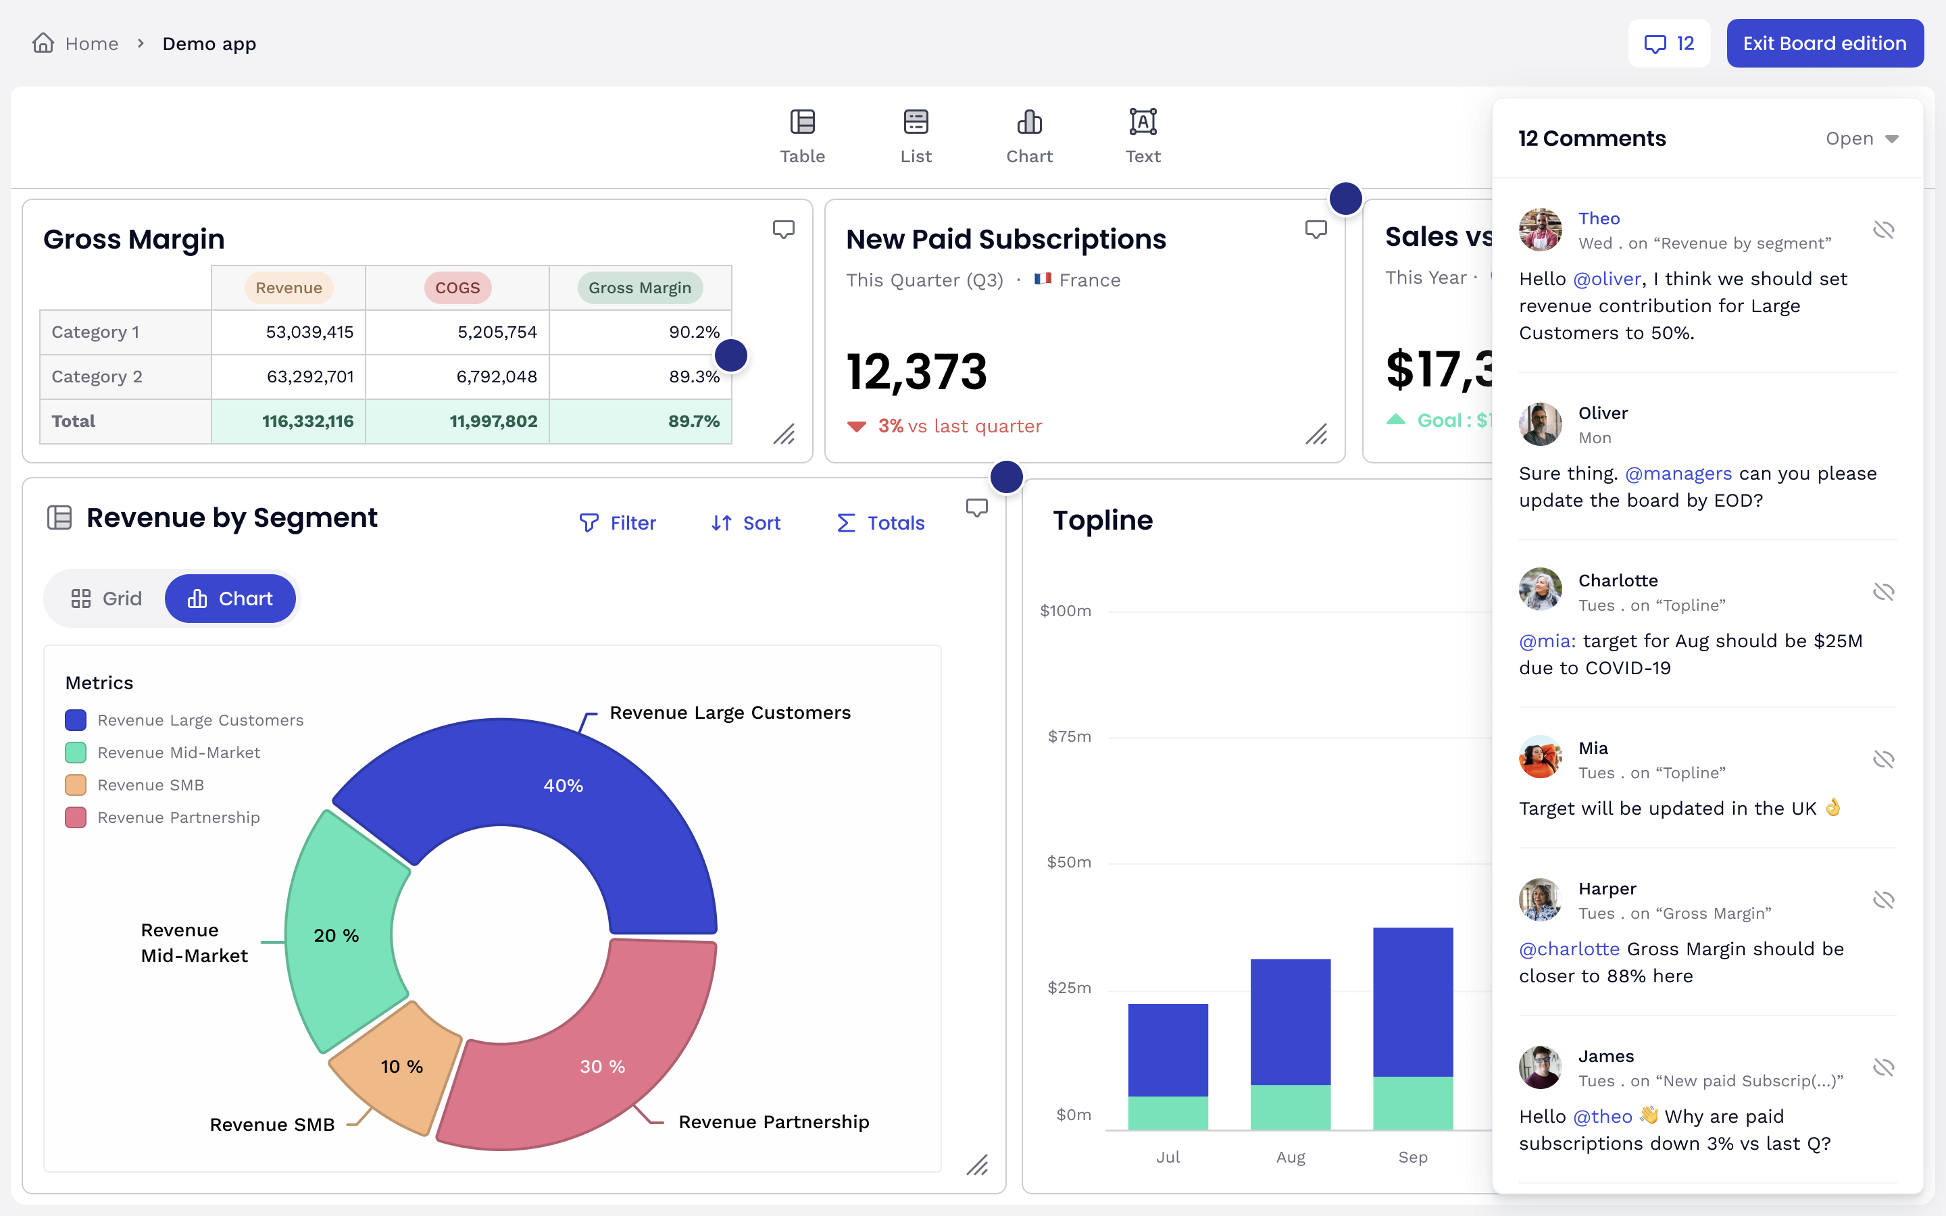Image resolution: width=1946 pixels, height=1216 pixels.
Task: Select the Chart view tab
Action: [x=230, y=599]
